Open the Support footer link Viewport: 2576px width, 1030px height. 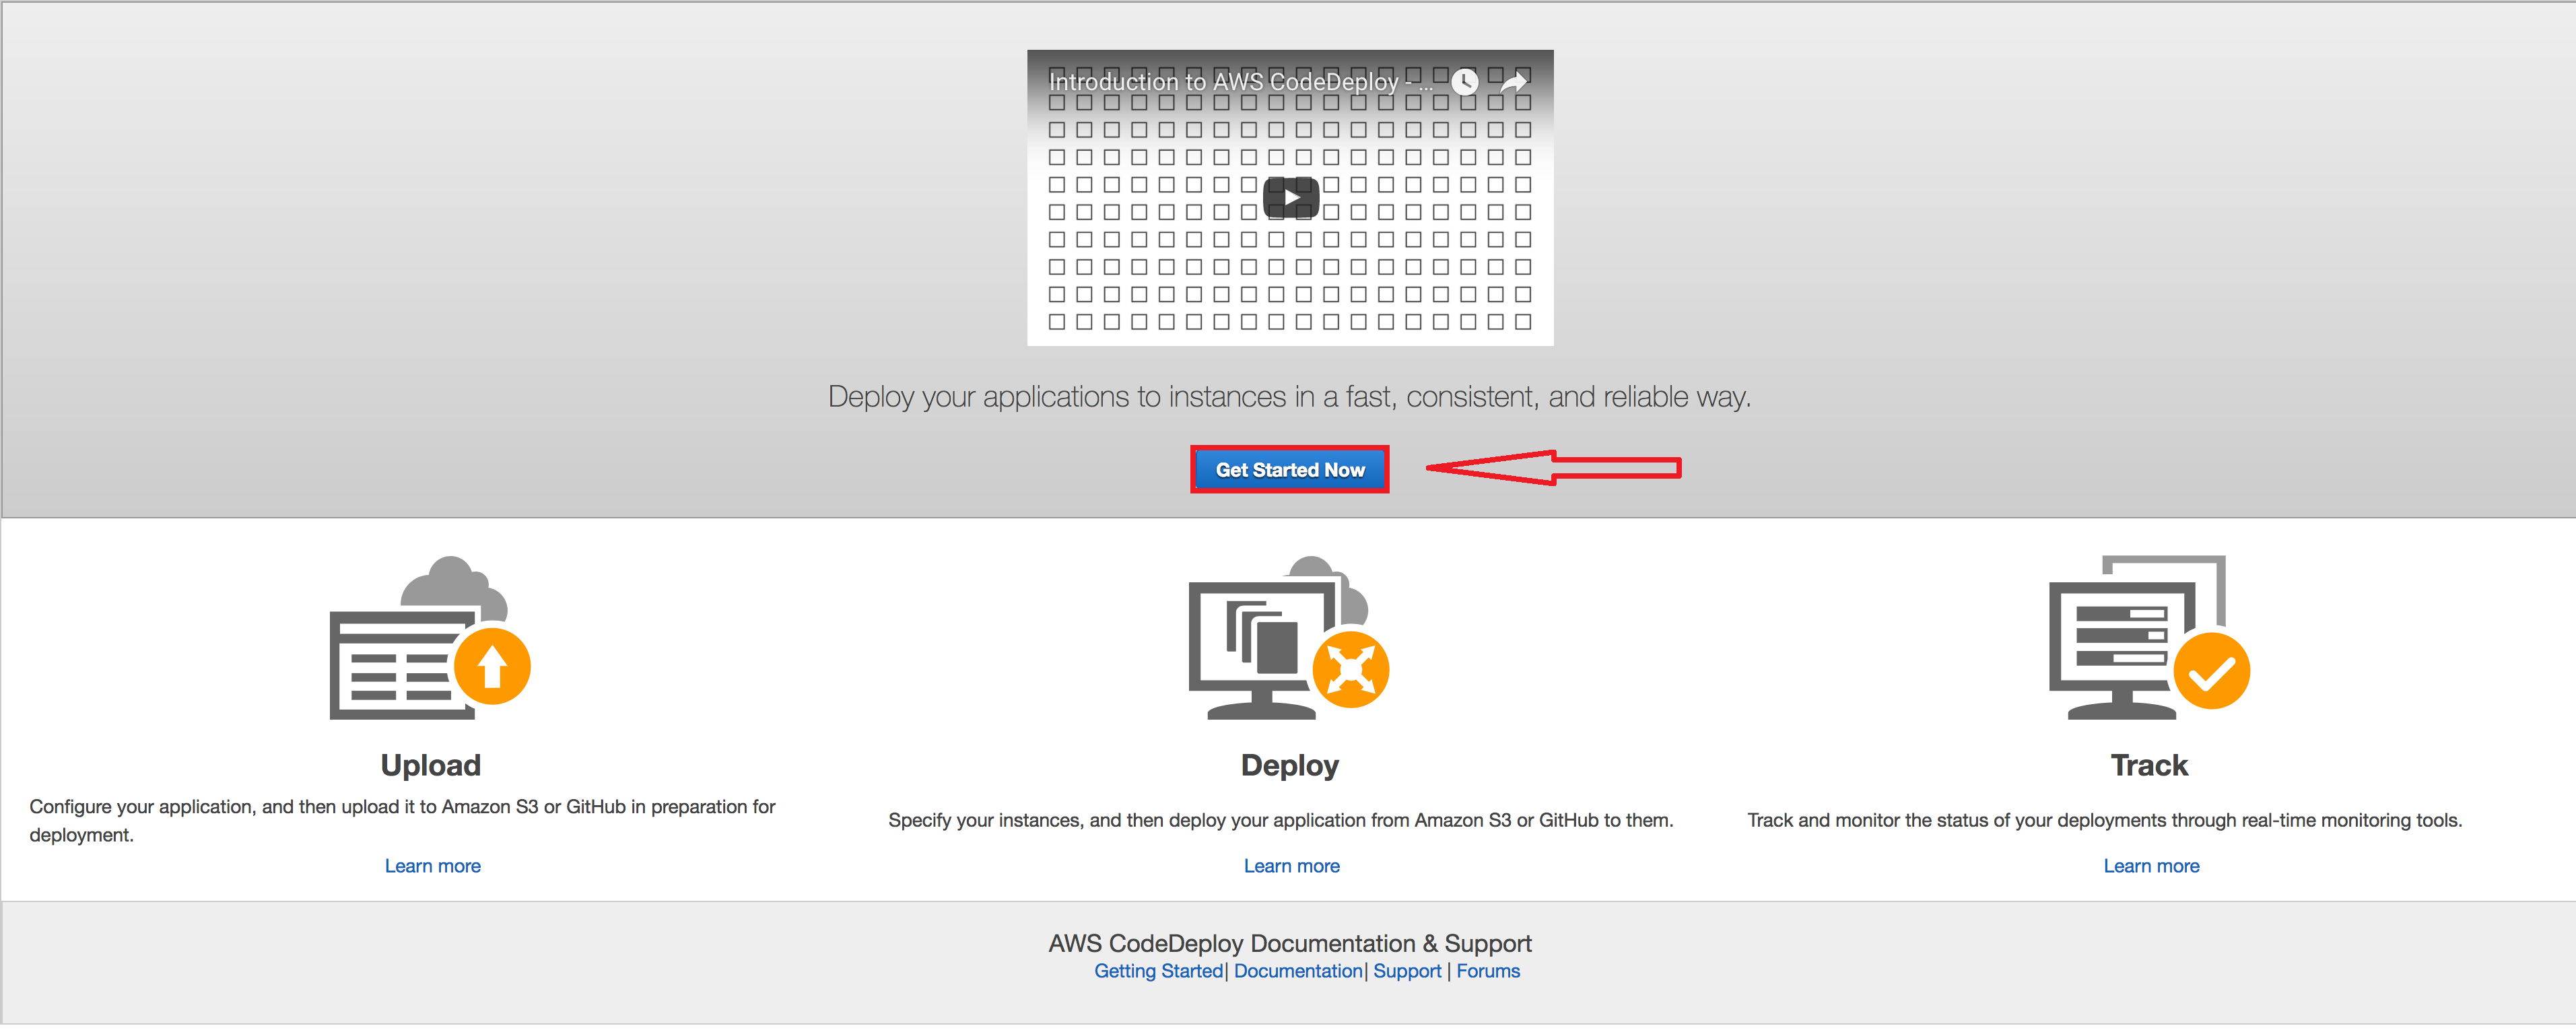(x=1406, y=971)
